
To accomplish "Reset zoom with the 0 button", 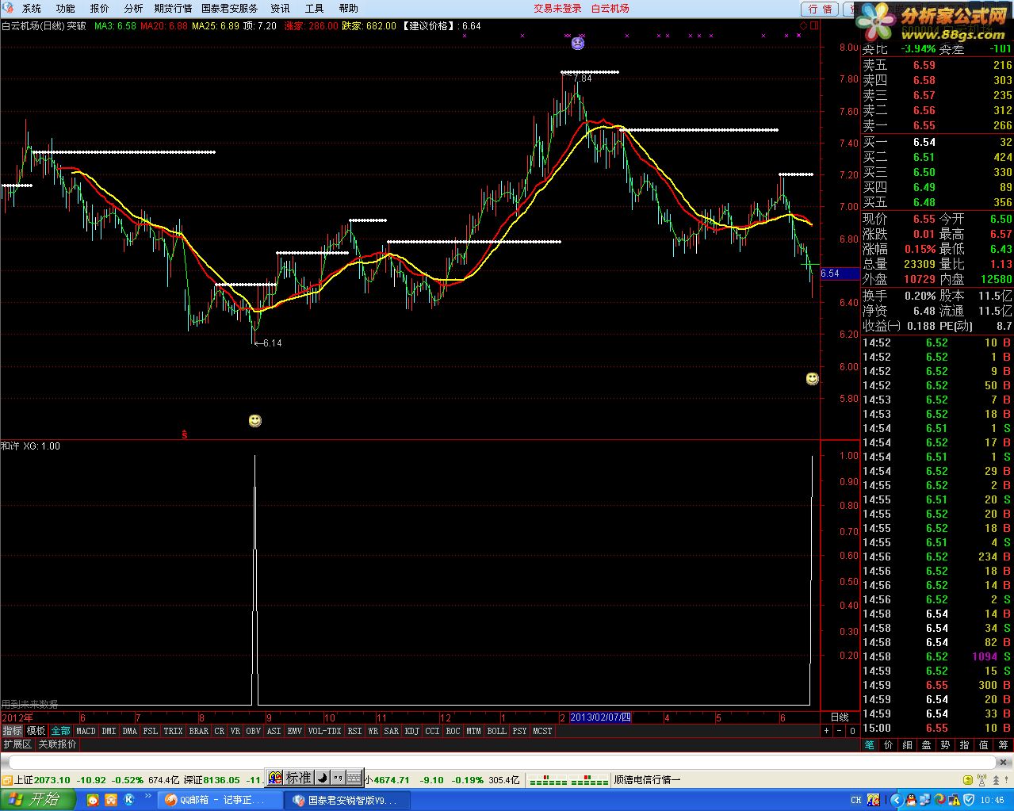I will pyautogui.click(x=852, y=731).
